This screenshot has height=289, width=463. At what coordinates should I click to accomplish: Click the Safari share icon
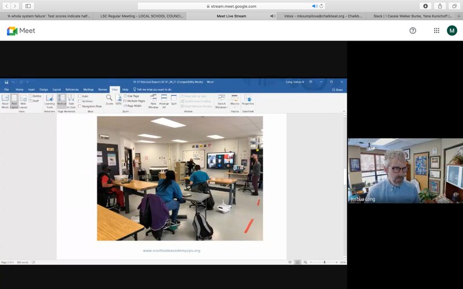pyautogui.click(x=439, y=6)
